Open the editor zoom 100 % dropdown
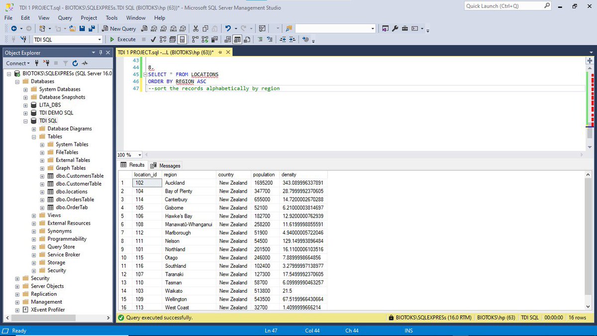Screen dimensions: 597x336 (140, 155)
